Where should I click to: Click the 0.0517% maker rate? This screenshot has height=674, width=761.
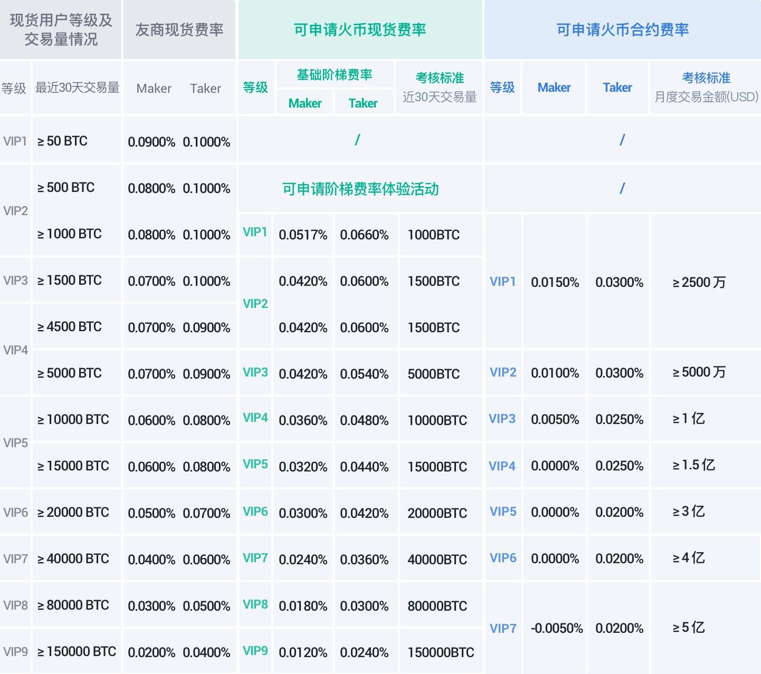tap(303, 235)
